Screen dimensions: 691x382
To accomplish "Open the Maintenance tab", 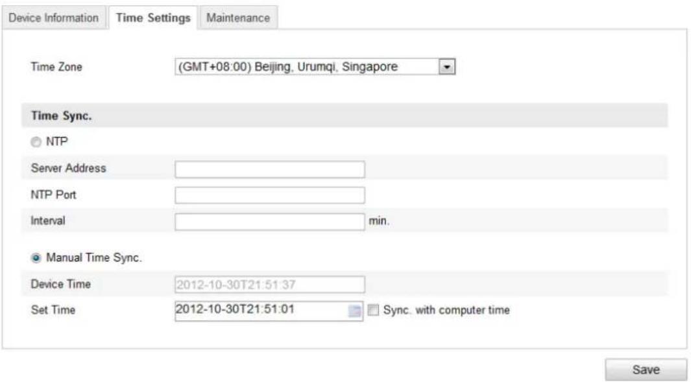I will (x=238, y=18).
